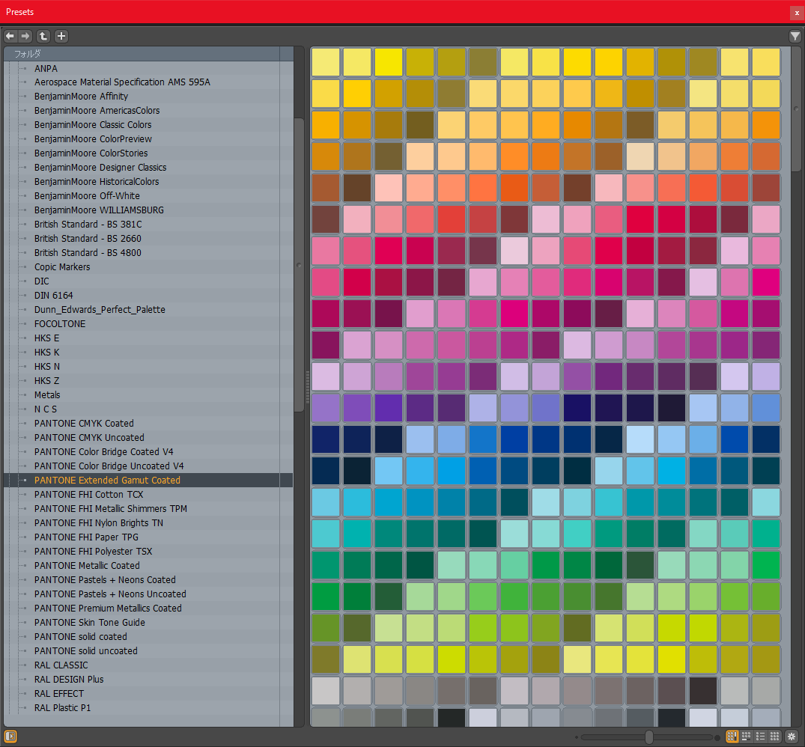Open PANTONE Premium Metallics Coated

(108, 608)
